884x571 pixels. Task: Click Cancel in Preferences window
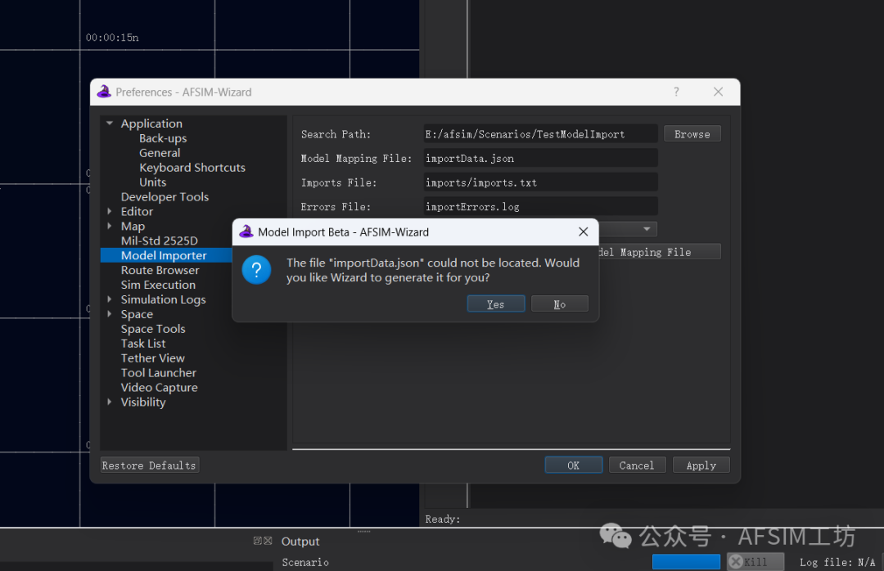(x=637, y=465)
